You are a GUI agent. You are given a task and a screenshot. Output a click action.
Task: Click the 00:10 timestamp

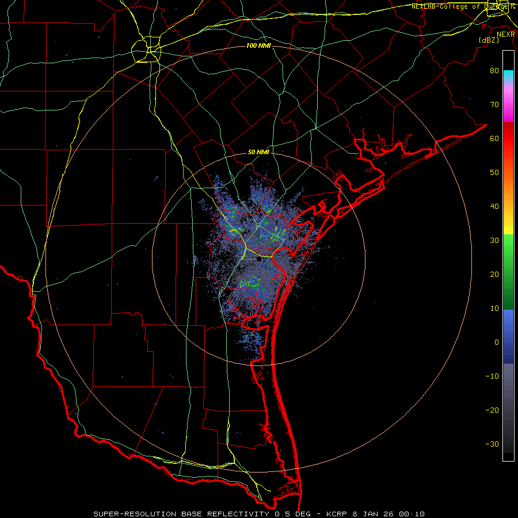tap(412, 514)
